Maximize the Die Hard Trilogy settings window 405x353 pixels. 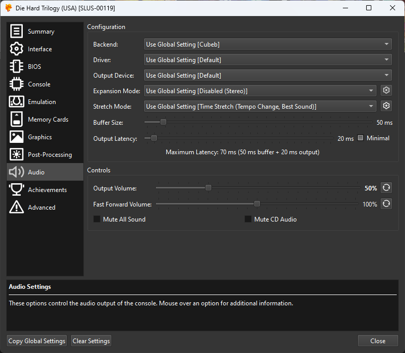click(369, 8)
